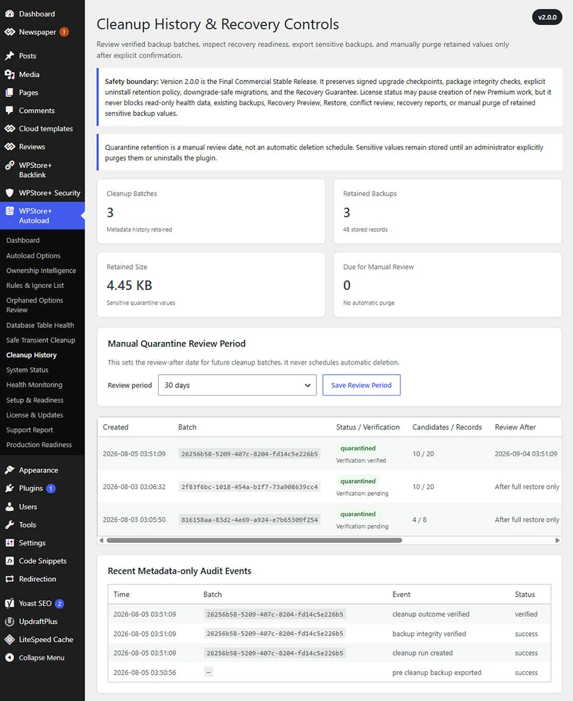Open the Review period dropdown
573x701 pixels.
pos(237,385)
